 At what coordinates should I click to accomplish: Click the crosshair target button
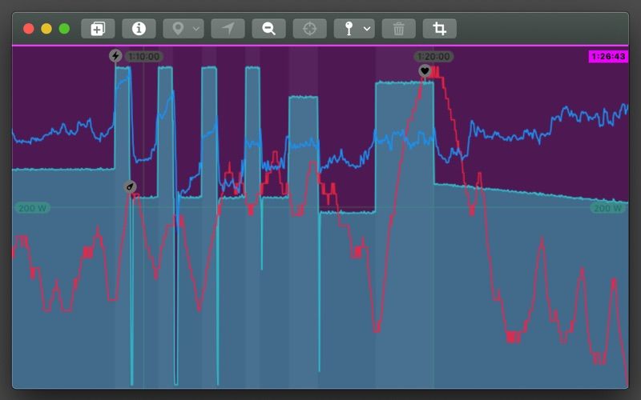coord(309,29)
